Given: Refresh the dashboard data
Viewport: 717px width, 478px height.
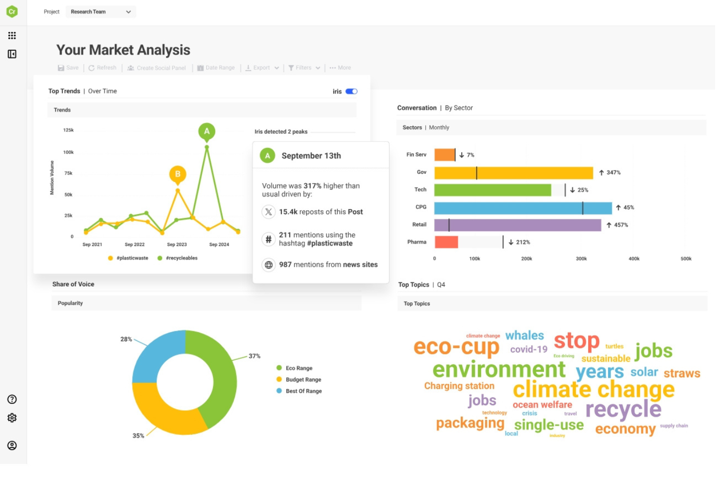Looking at the screenshot, I should pyautogui.click(x=102, y=68).
